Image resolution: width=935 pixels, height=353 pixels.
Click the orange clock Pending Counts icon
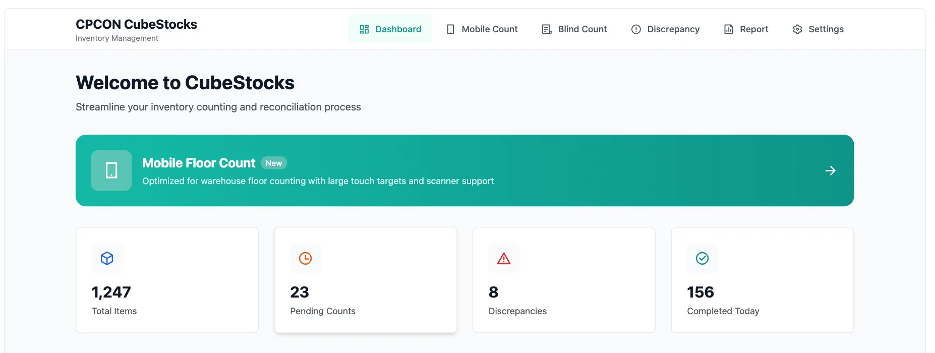pyautogui.click(x=305, y=259)
